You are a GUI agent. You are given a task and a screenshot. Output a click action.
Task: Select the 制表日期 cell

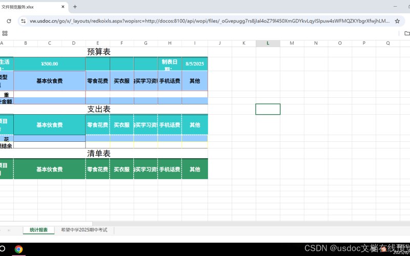click(170, 64)
